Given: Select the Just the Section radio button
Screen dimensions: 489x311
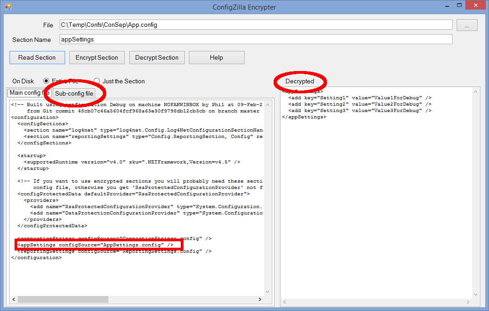Looking at the screenshot, I should (97, 81).
